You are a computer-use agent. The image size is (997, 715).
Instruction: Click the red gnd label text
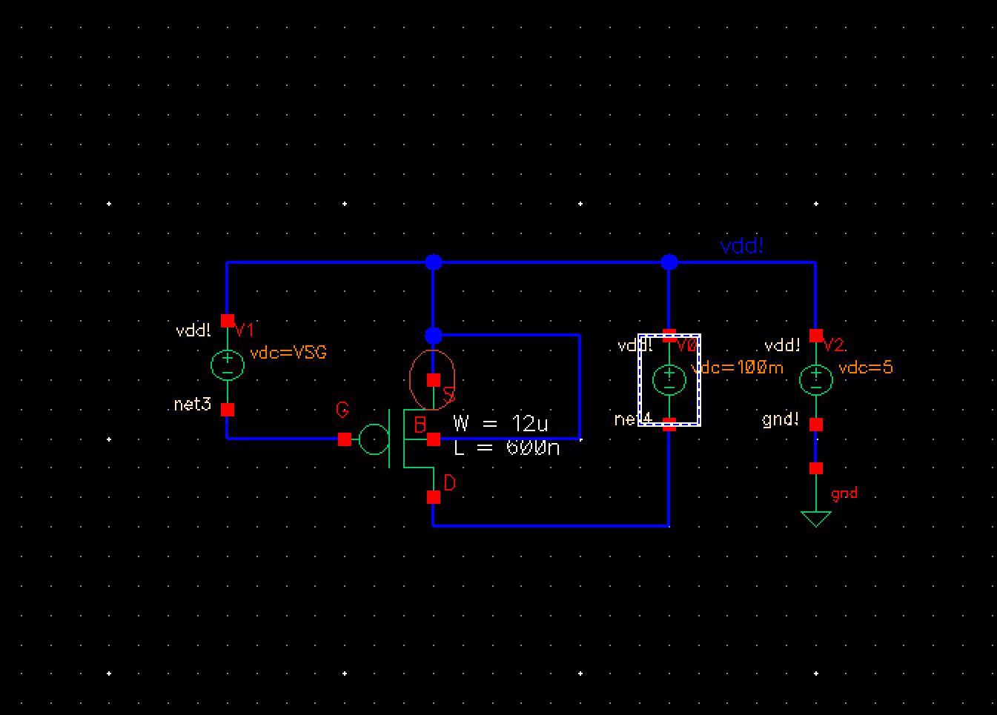click(844, 493)
